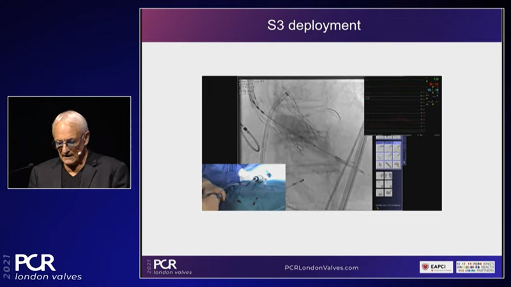Click the green heart rate value
This screenshot has width=511, height=287.
[x=434, y=80]
